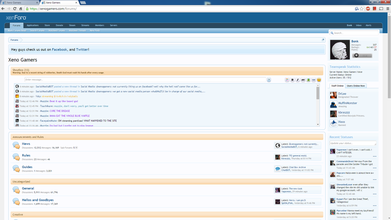The width and height of the screenshot is (391, 220).
Task: Click the shoutbox scrollbar down arrow
Action: coord(317,124)
